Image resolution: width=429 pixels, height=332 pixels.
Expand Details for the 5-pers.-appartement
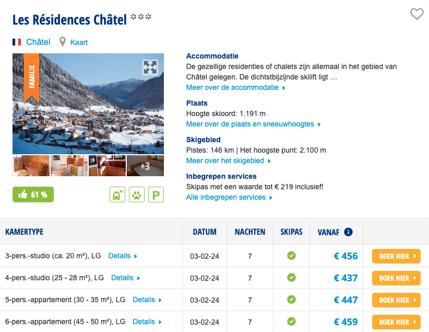pyautogui.click(x=147, y=300)
